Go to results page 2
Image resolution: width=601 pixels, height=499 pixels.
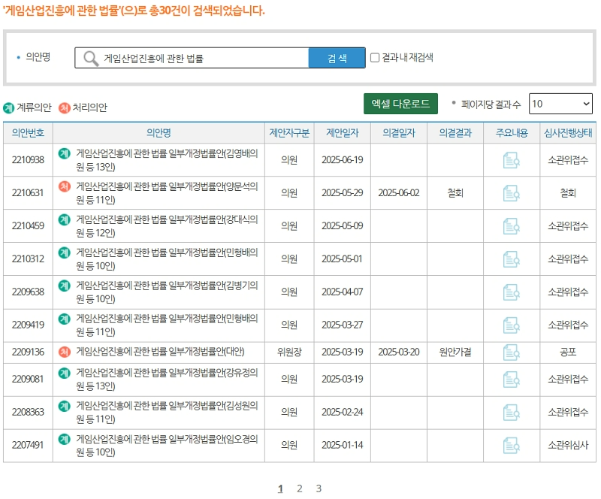[x=299, y=487]
